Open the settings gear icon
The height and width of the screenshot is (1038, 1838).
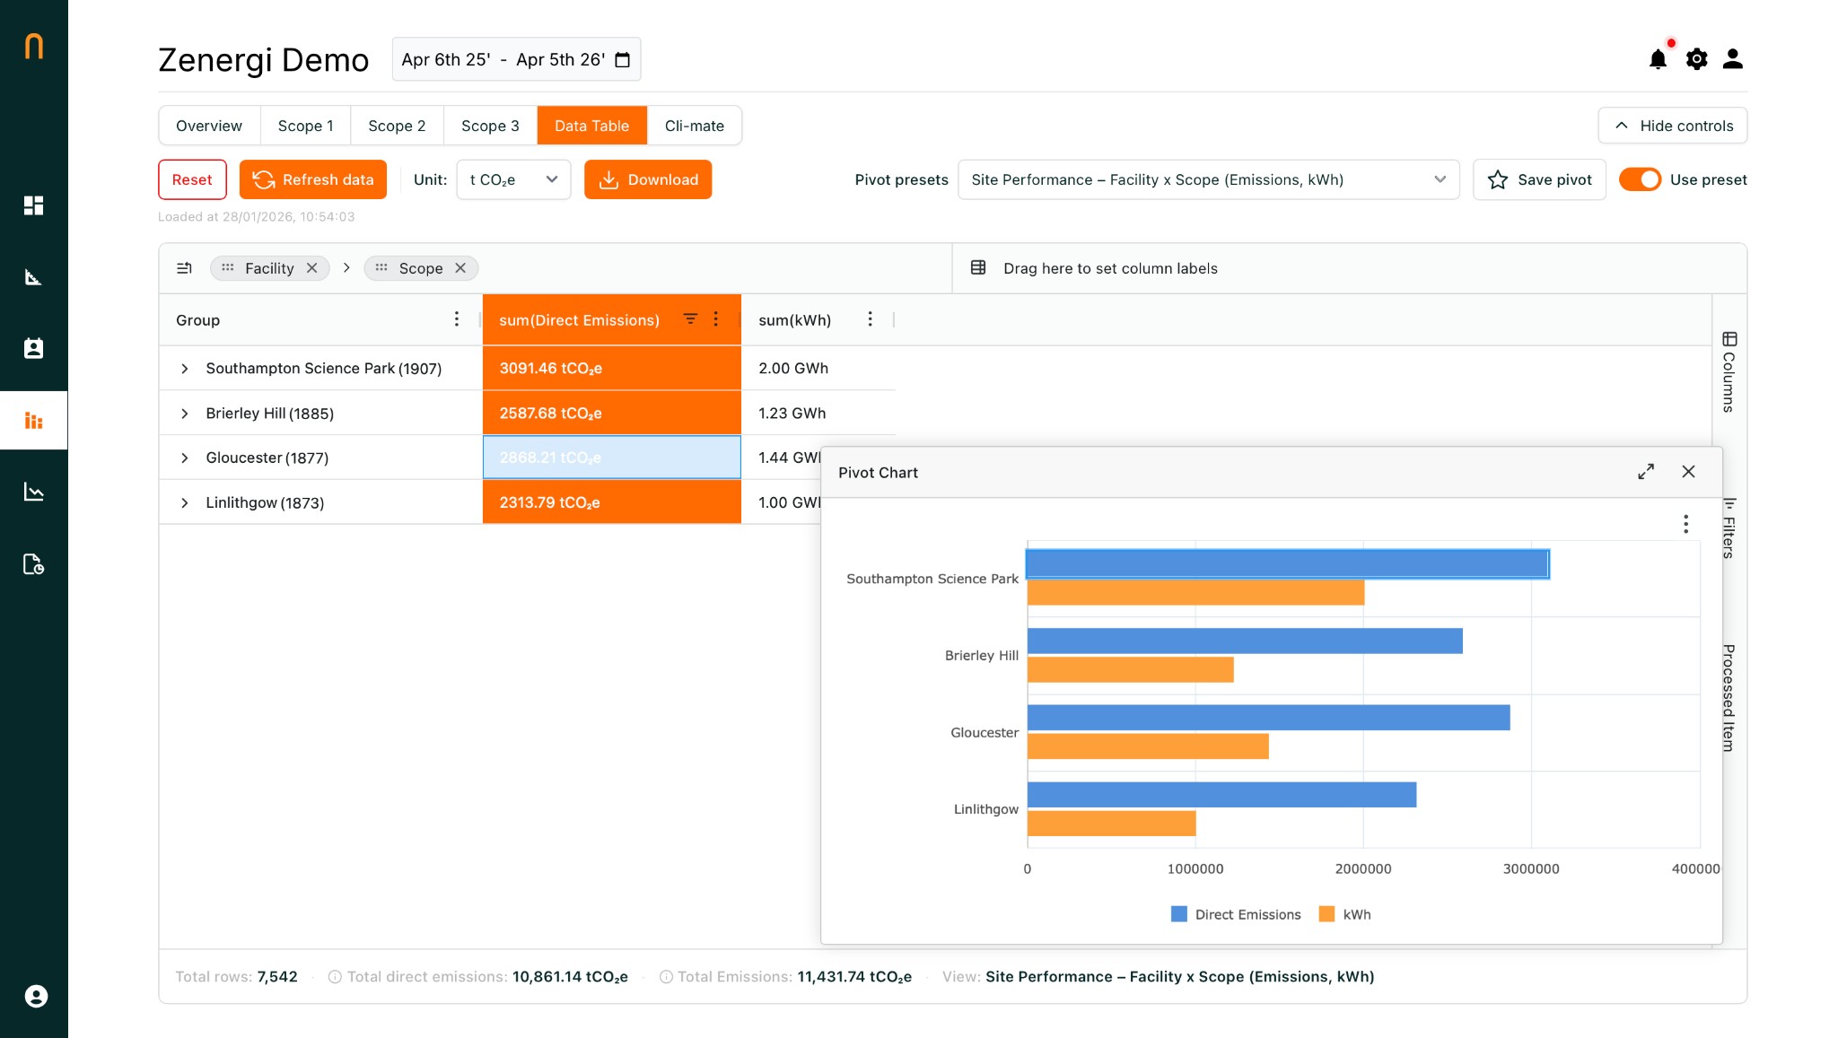coord(1696,58)
